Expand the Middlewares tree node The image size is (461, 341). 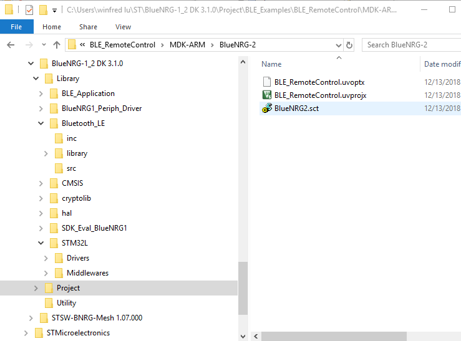tap(46, 274)
